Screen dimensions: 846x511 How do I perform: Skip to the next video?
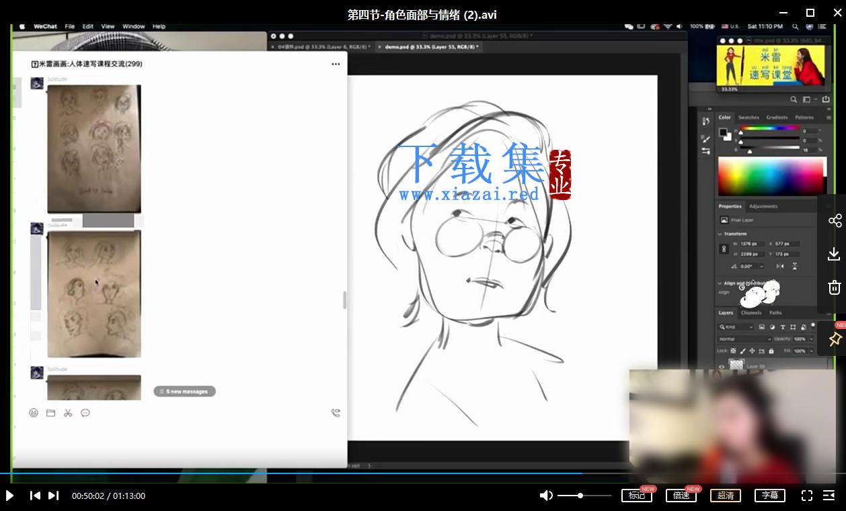point(54,496)
